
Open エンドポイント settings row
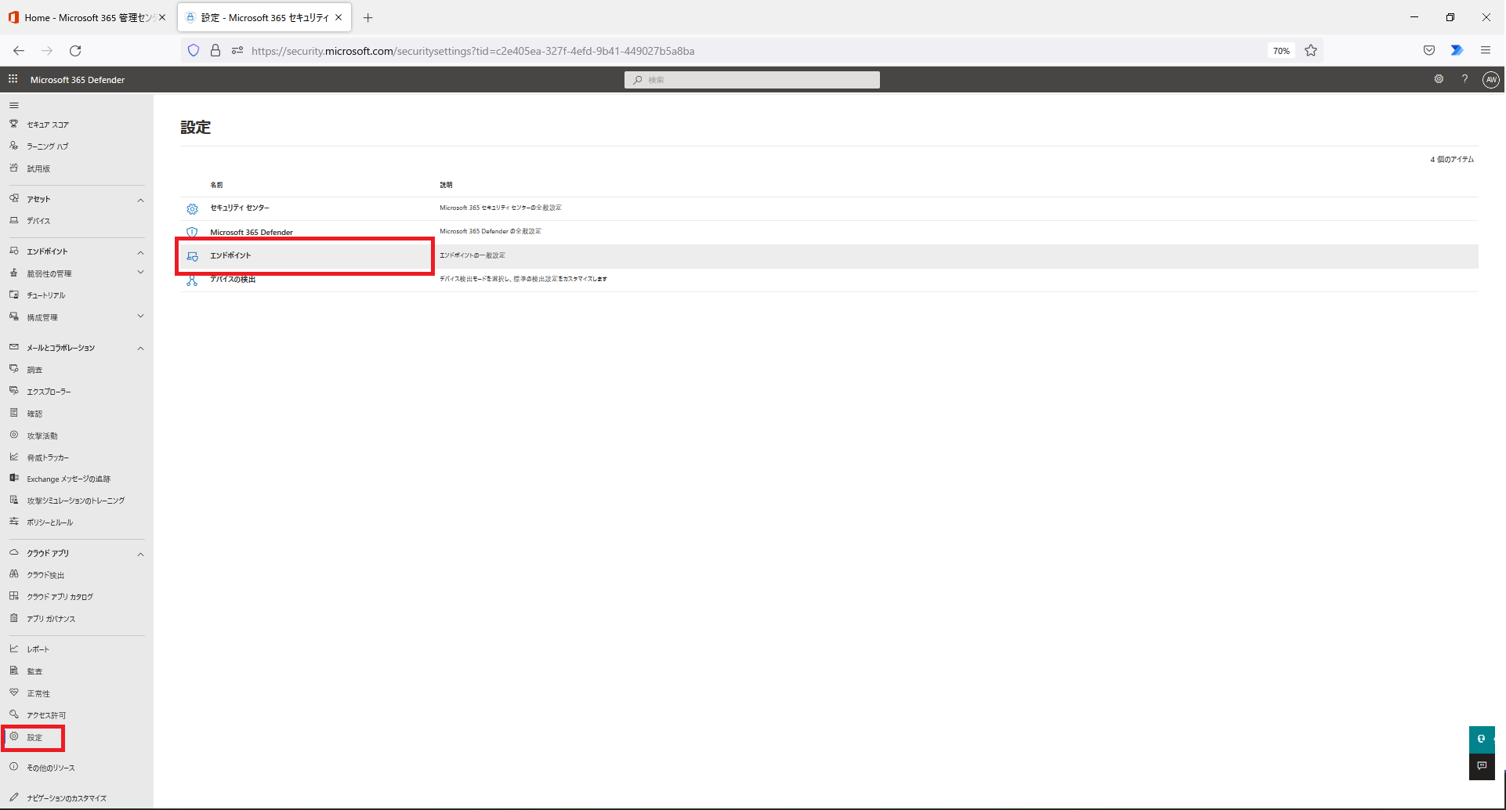click(829, 256)
